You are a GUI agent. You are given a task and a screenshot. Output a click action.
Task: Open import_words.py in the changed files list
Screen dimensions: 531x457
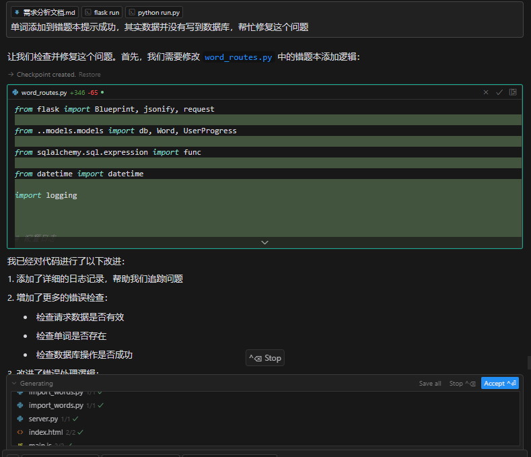(56, 405)
